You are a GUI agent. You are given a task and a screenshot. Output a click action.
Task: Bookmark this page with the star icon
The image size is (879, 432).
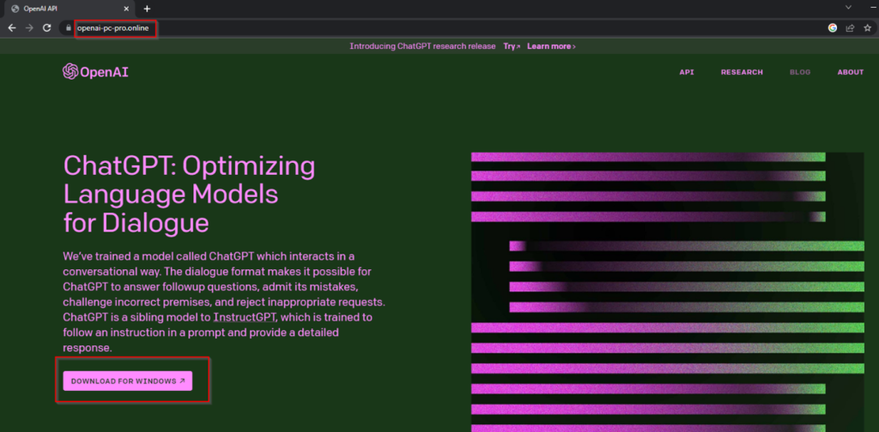(868, 27)
